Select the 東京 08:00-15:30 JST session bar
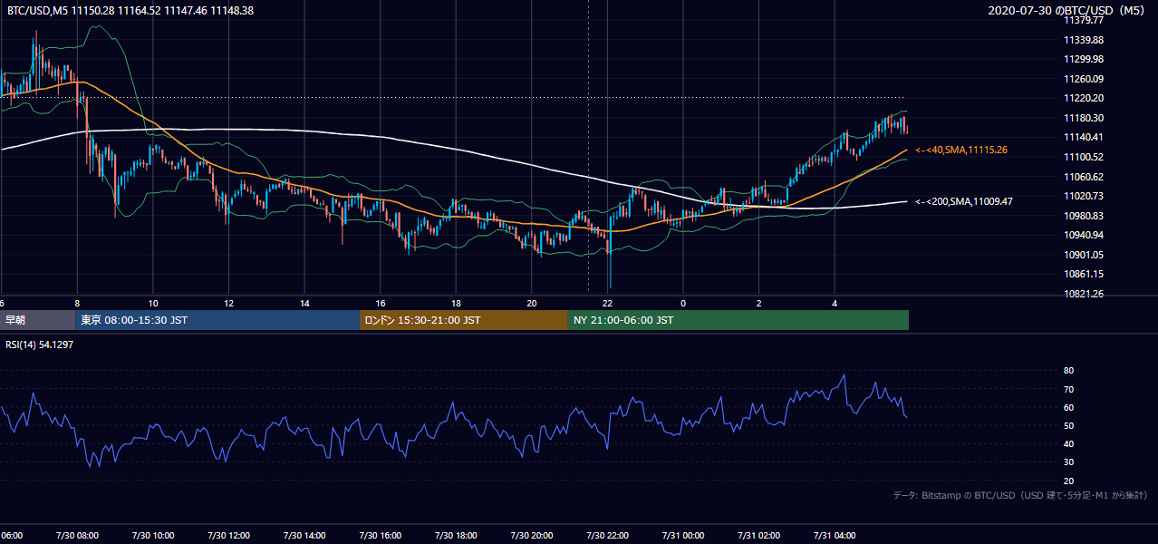 click(x=217, y=320)
